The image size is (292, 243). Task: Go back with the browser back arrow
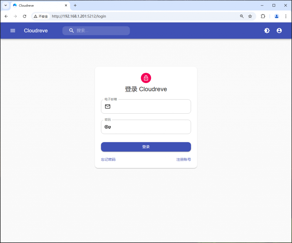pos(6,16)
